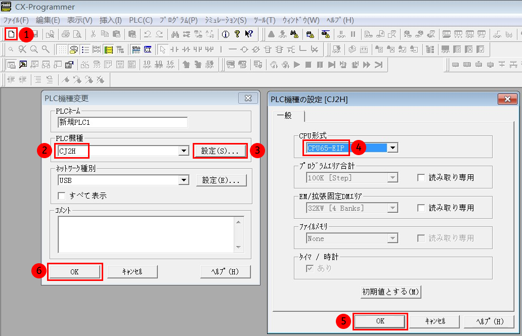Open the 編集(E) menu
Screen dimensions: 522x336
(48, 20)
